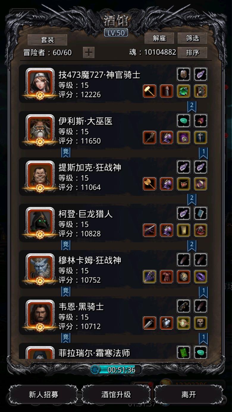Select 新人招募 at the bottom
Viewport: 232px width, 412px height.
(43, 394)
